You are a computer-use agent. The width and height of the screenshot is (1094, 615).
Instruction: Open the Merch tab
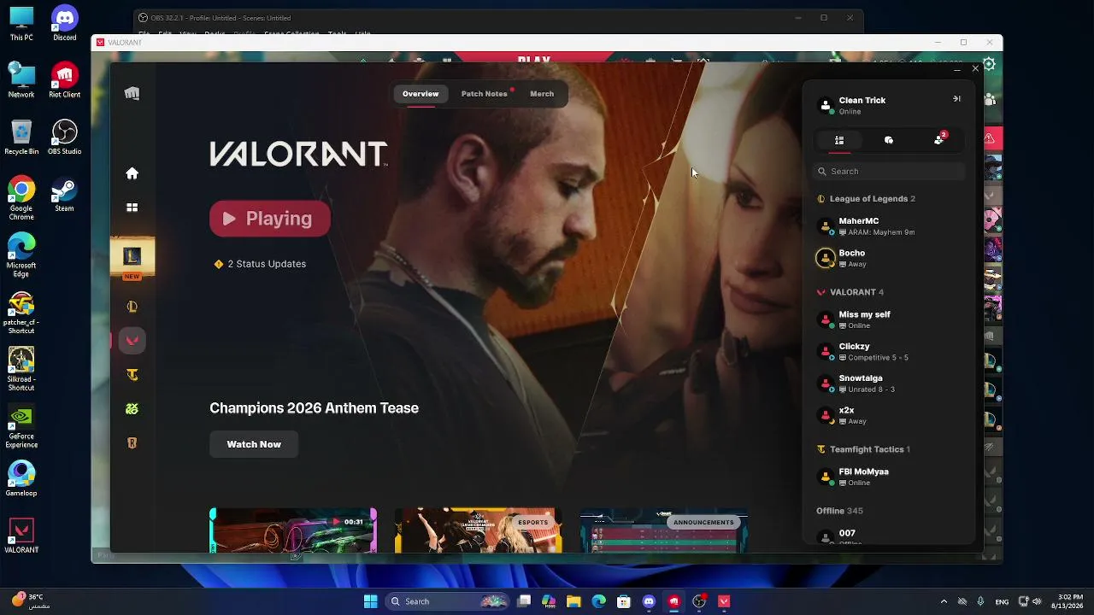tap(542, 94)
